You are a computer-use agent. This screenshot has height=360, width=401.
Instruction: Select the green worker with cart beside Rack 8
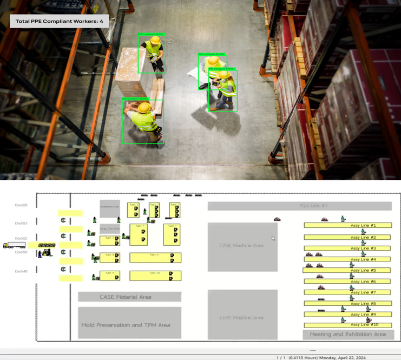click(96, 277)
